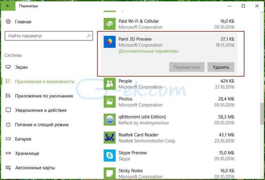Open Дополнительные параметры link
265x180 pixels.
(148, 51)
